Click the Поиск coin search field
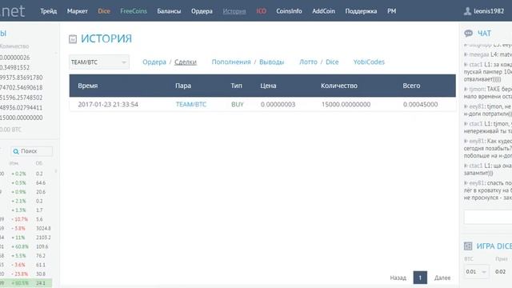512x288 pixels. (x=31, y=151)
